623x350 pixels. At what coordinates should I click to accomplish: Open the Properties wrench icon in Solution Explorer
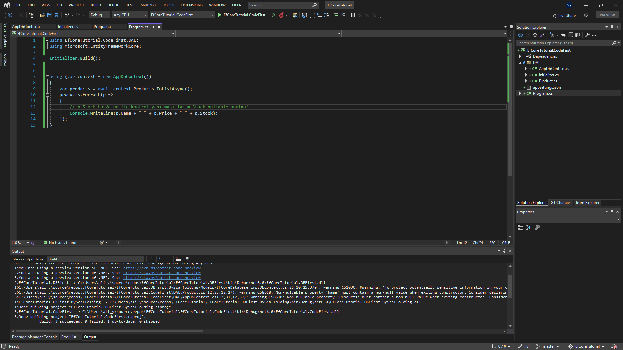(x=588, y=35)
